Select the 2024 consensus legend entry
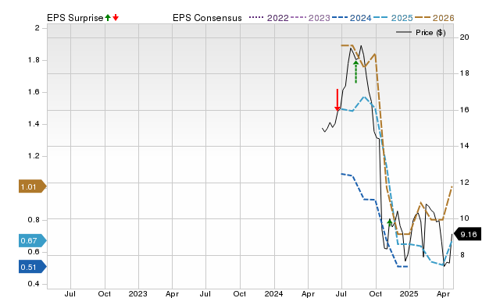Screen dimensions: 500x298 352,18
